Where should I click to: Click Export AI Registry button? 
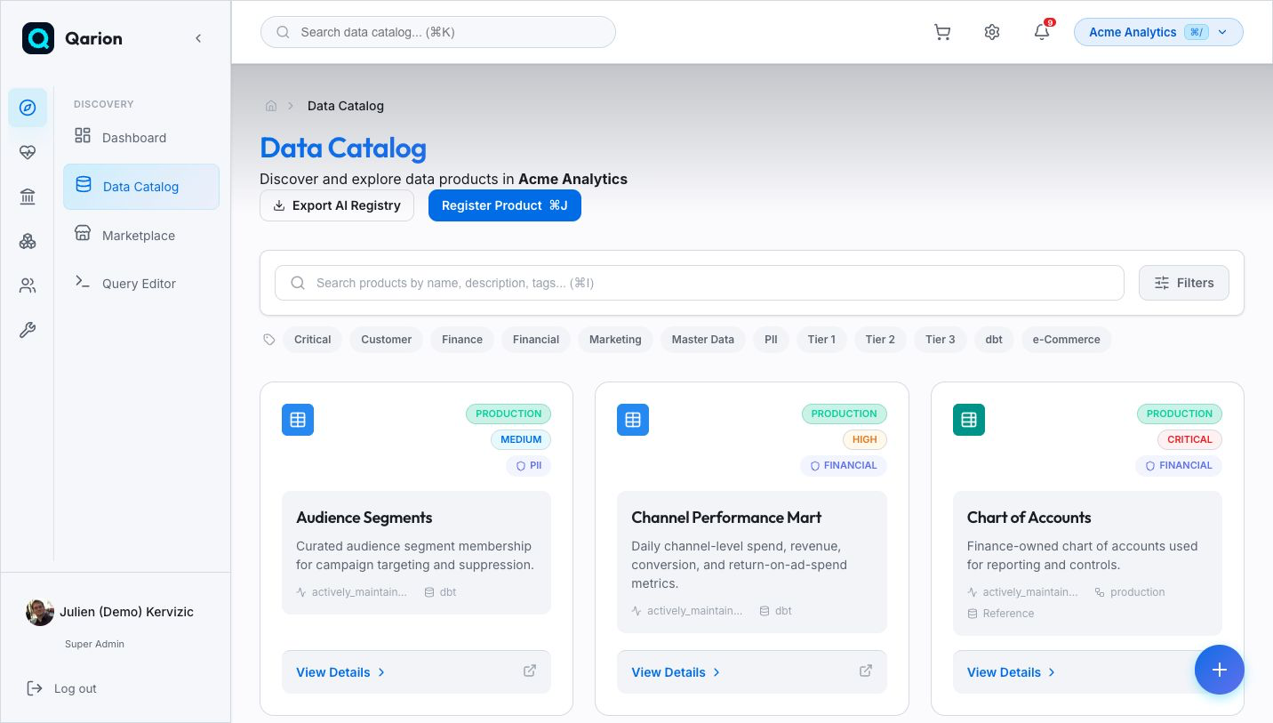coord(337,205)
